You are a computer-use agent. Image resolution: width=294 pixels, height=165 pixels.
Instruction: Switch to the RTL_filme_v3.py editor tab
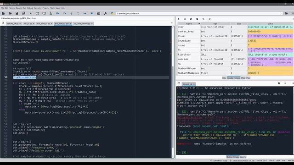point(63,23)
